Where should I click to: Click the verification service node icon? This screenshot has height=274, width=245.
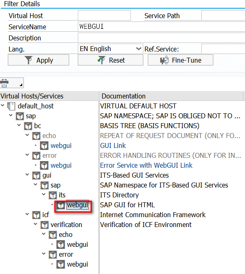44,225
